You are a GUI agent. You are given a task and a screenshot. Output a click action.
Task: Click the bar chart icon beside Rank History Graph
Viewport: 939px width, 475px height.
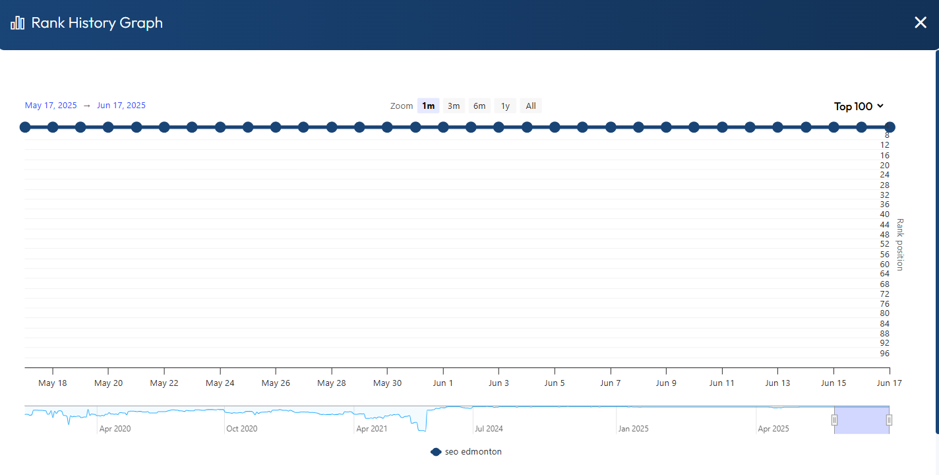point(18,23)
